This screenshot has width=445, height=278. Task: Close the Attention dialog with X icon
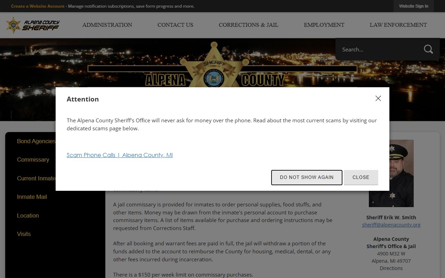click(378, 98)
